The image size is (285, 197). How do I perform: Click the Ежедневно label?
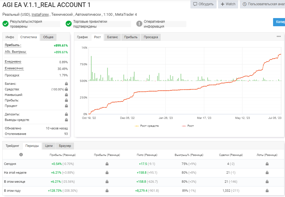point(13,62)
